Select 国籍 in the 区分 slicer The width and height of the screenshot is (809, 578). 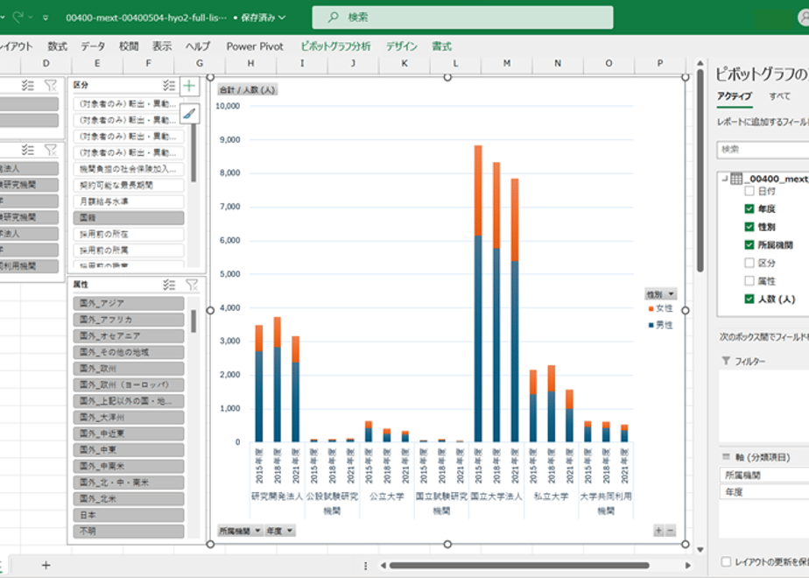(x=129, y=218)
